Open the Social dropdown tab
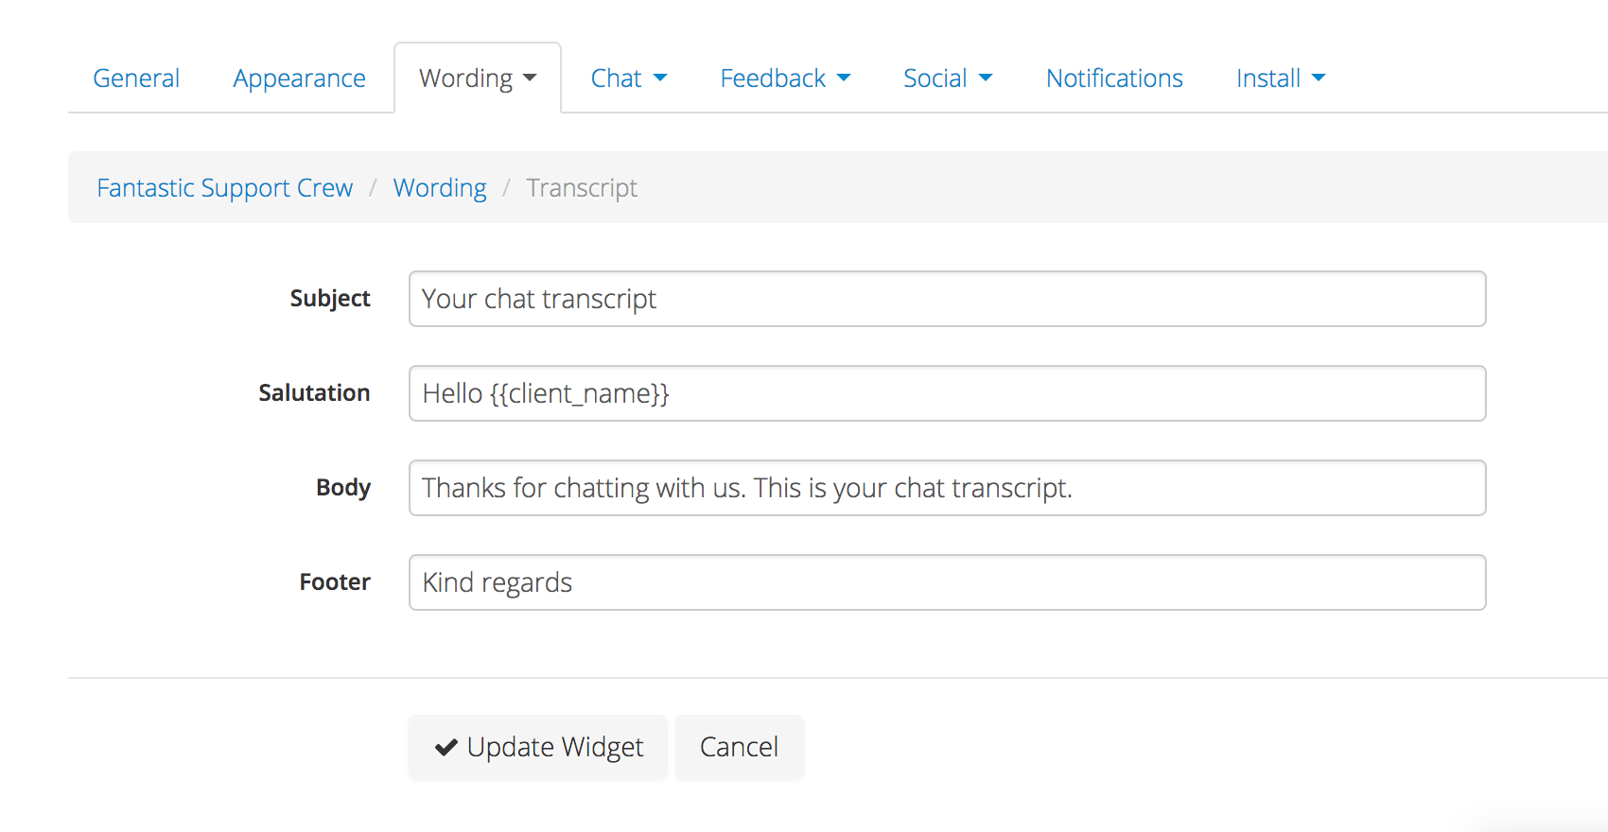The height and width of the screenshot is (832, 1608). (x=948, y=78)
